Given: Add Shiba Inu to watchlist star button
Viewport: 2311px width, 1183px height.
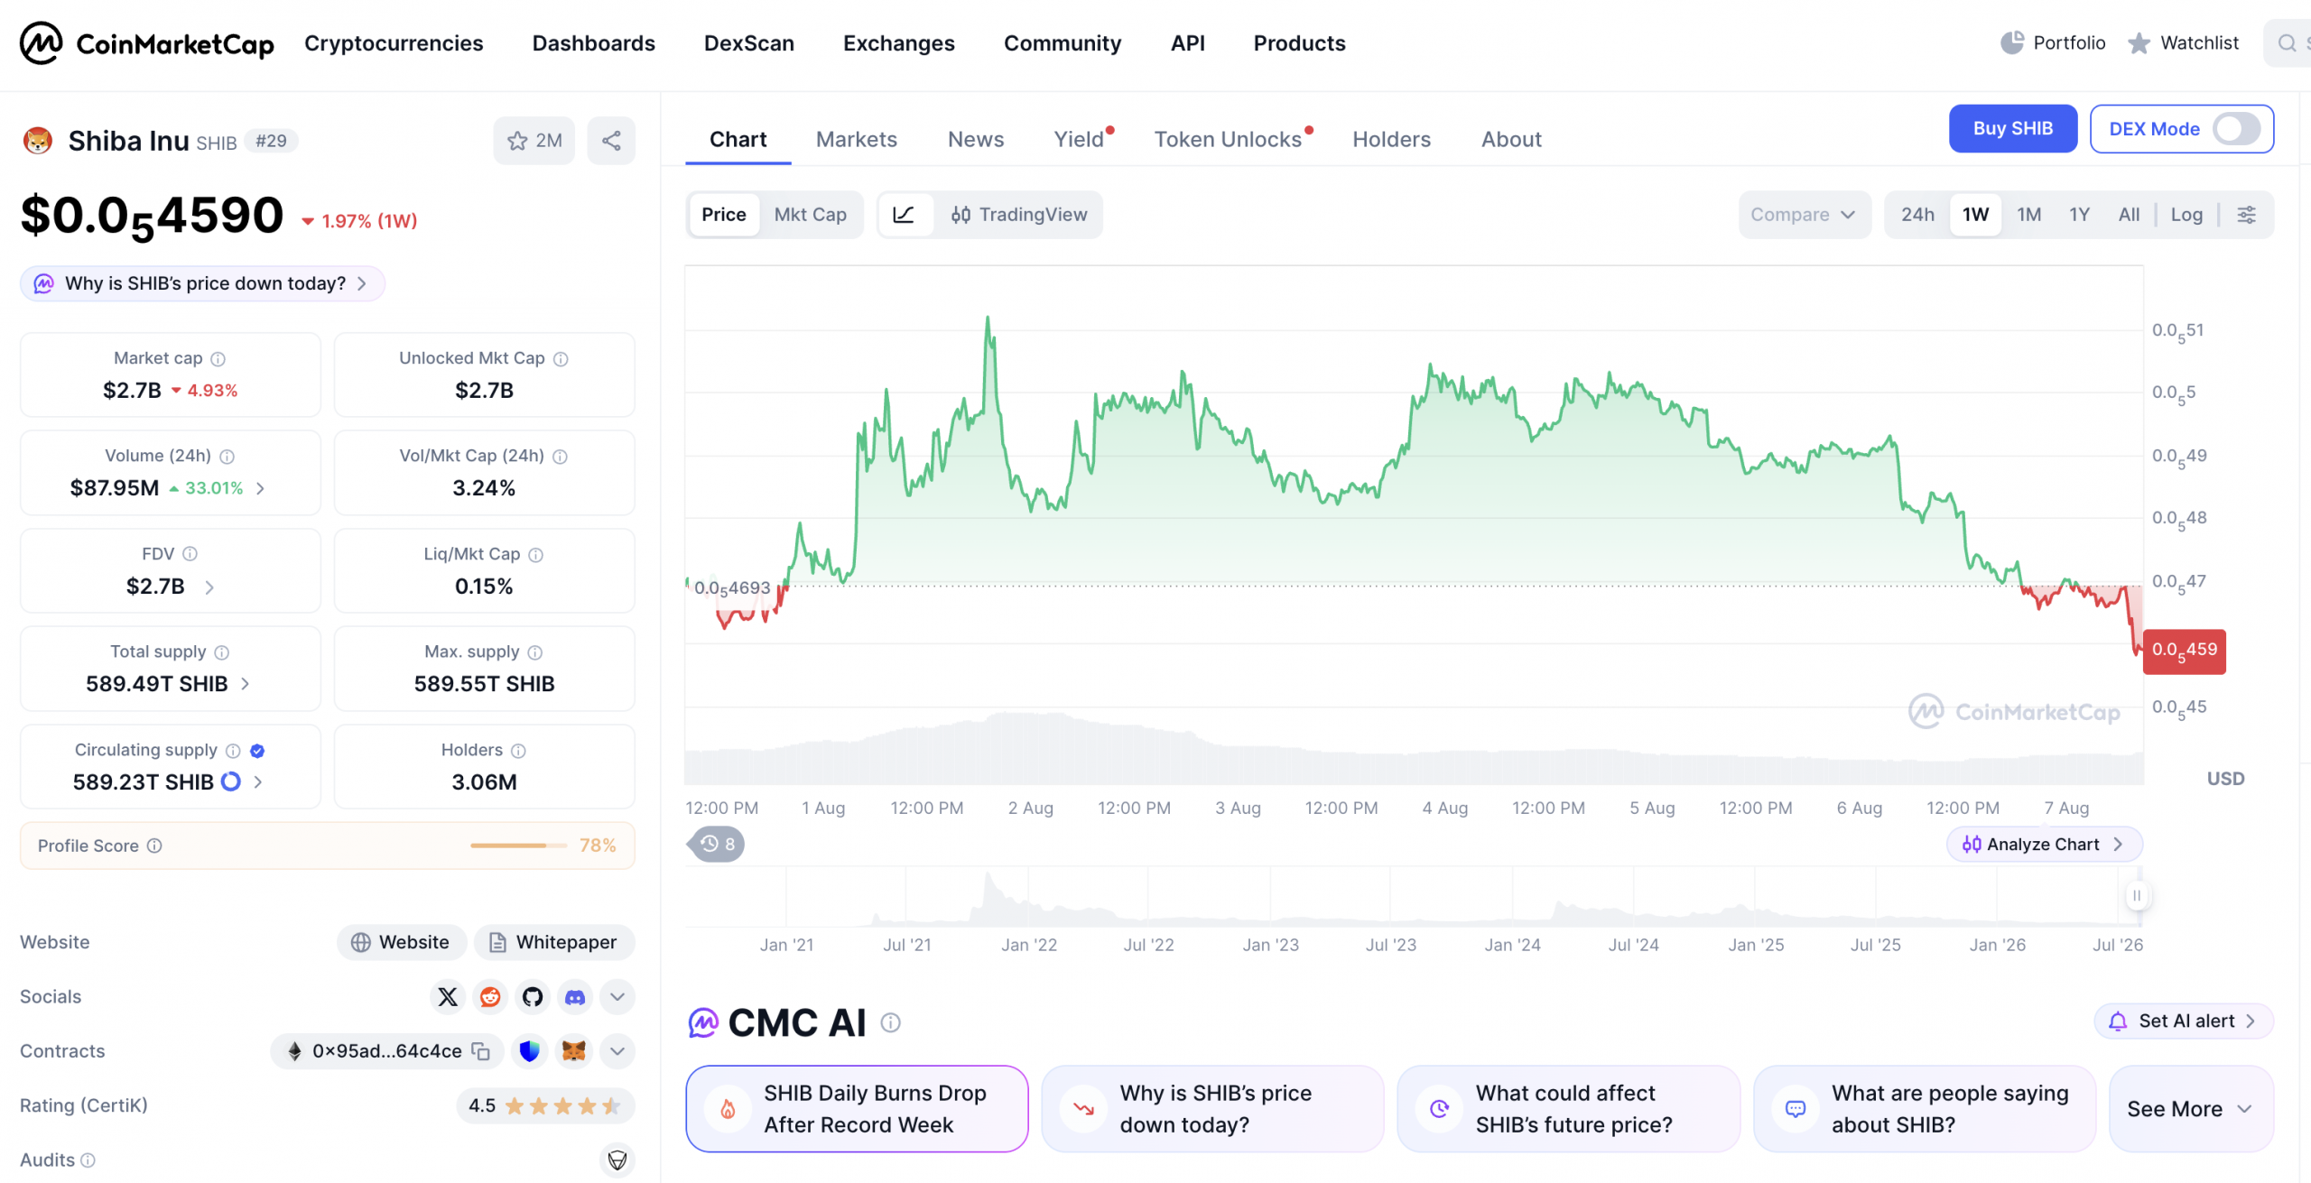Looking at the screenshot, I should [534, 141].
